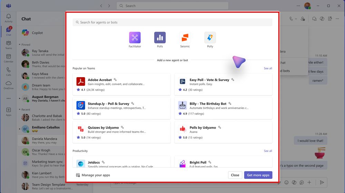This screenshot has height=193, width=345.
Task: Open Emiliano Ceballos chat
Action: pos(42,129)
